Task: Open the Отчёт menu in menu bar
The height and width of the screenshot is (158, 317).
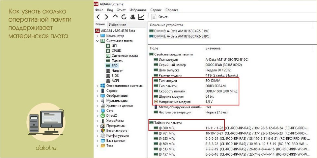Action: coord(121,10)
